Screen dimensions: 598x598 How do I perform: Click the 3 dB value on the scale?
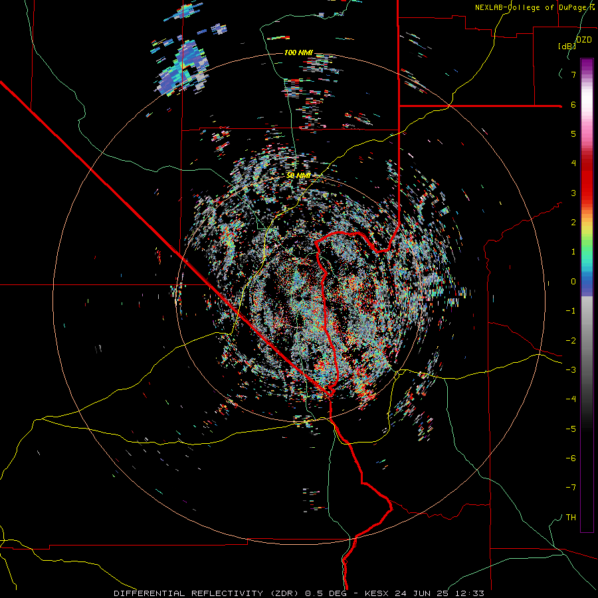click(573, 193)
